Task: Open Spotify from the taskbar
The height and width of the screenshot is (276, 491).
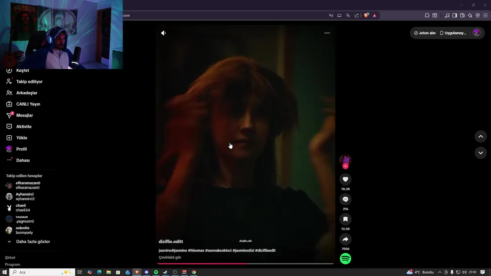Action: [156, 272]
